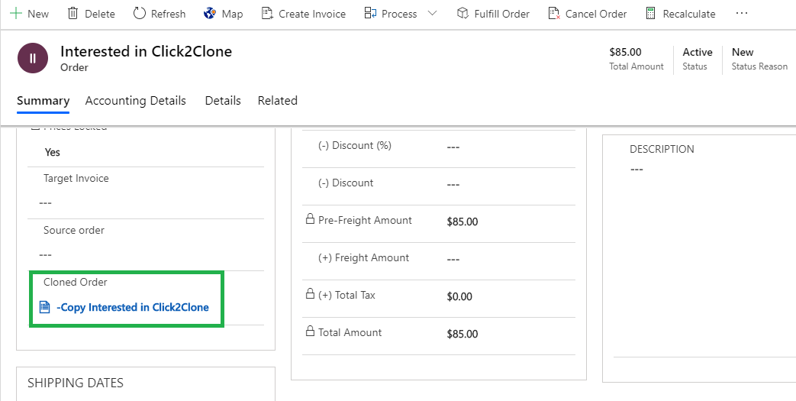Click the Freight Amount field value

453,259
